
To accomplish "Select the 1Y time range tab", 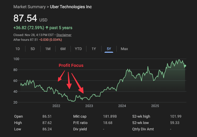I will 94,49.
